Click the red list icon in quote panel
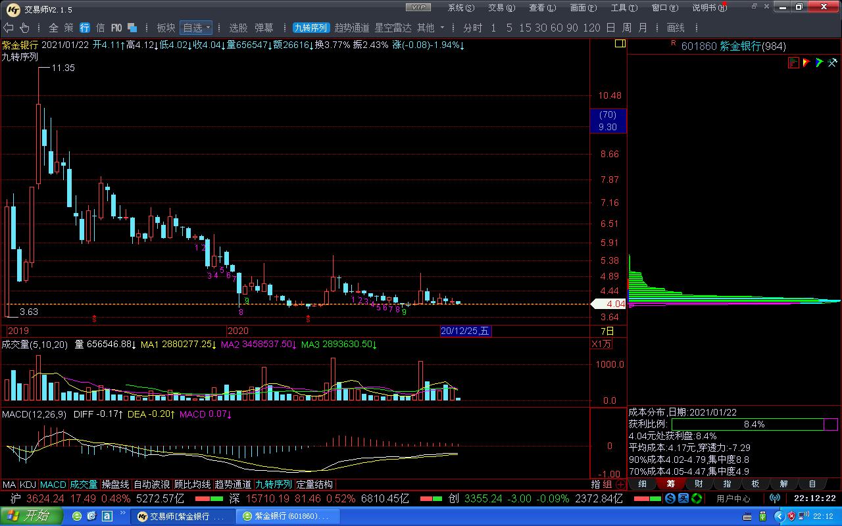Image resolution: width=842 pixels, height=526 pixels. coord(793,62)
